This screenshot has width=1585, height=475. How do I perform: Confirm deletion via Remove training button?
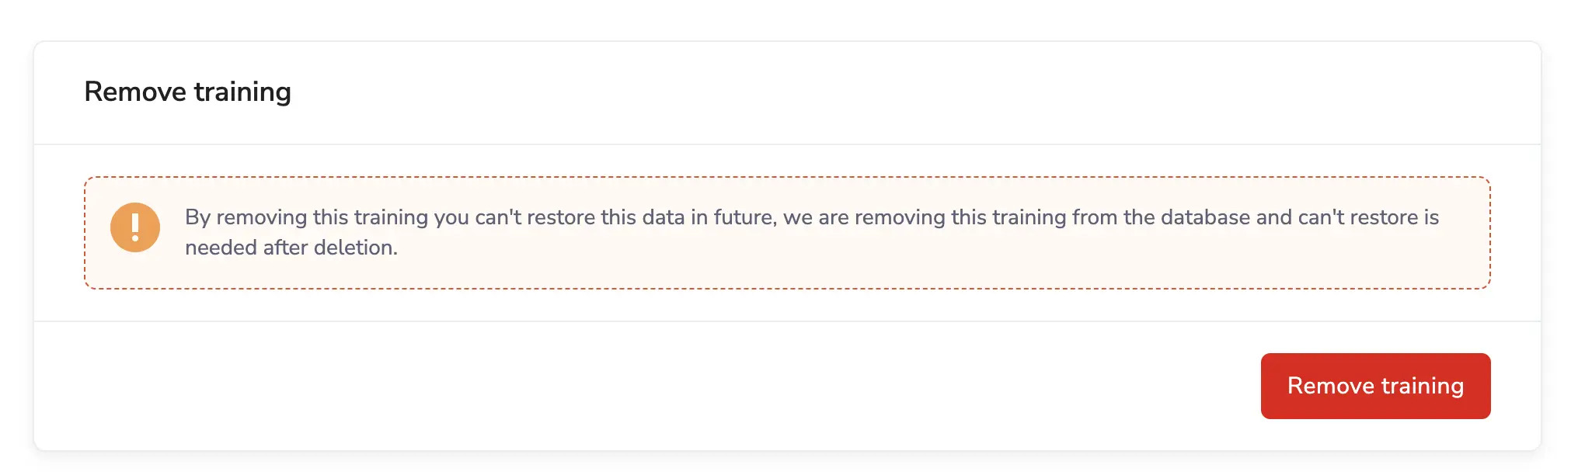[x=1375, y=385]
